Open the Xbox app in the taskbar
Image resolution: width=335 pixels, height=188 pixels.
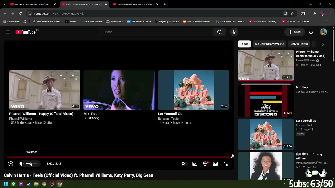13,184
